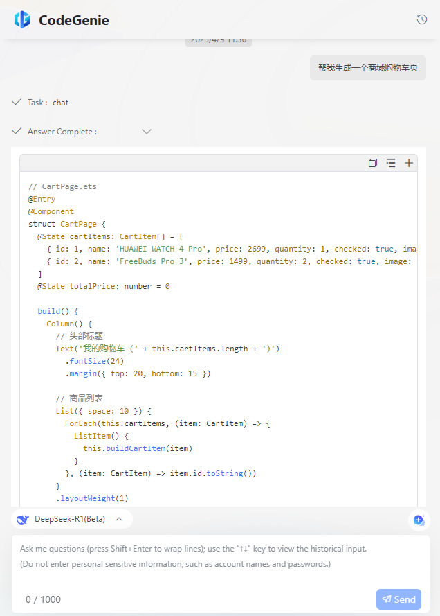Click the buildCartItem method call in code
The width and height of the screenshot is (440, 616).
tap(136, 448)
